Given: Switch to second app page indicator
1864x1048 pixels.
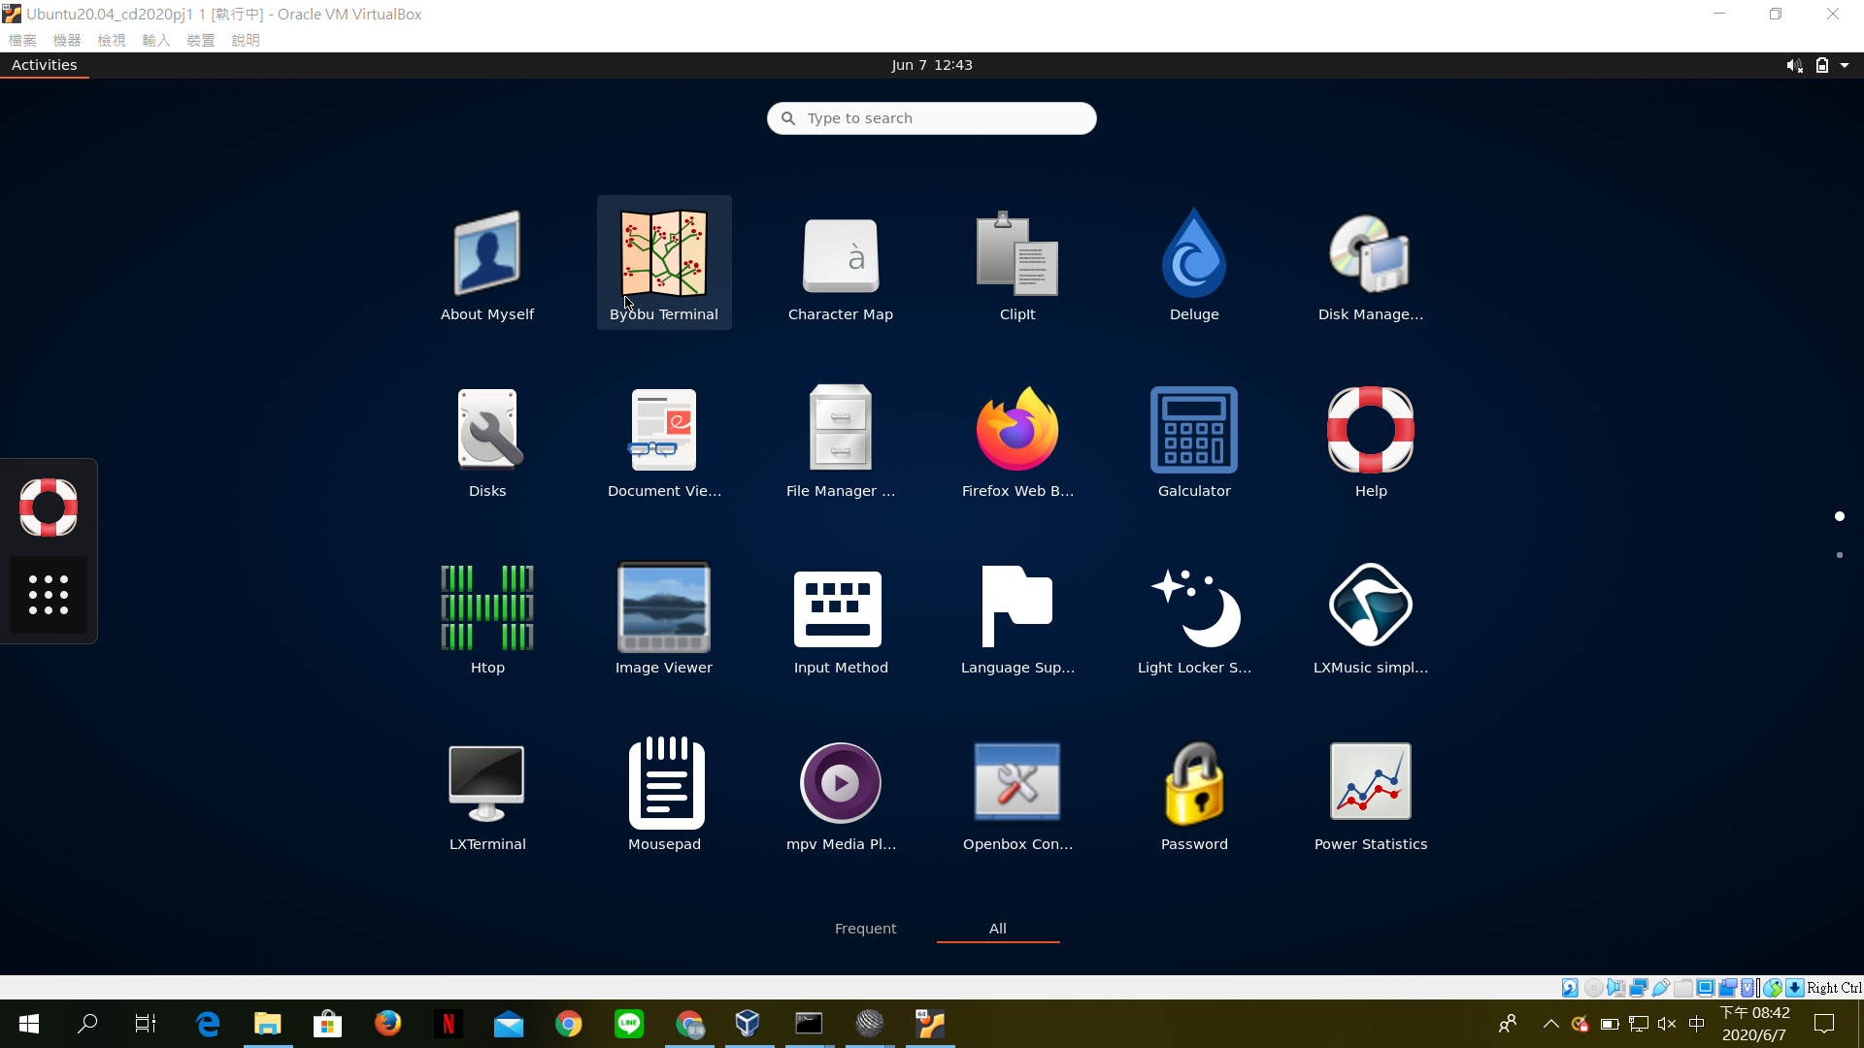Looking at the screenshot, I should tap(1840, 555).
